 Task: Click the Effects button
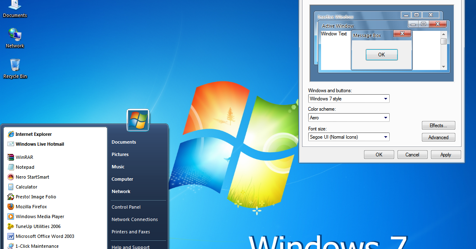tap(438, 125)
